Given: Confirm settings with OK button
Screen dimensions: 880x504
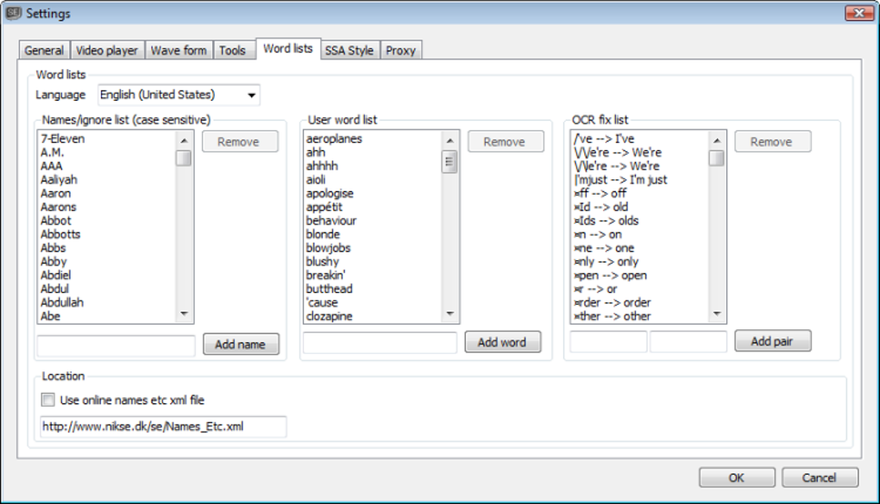Looking at the screenshot, I should click(736, 477).
